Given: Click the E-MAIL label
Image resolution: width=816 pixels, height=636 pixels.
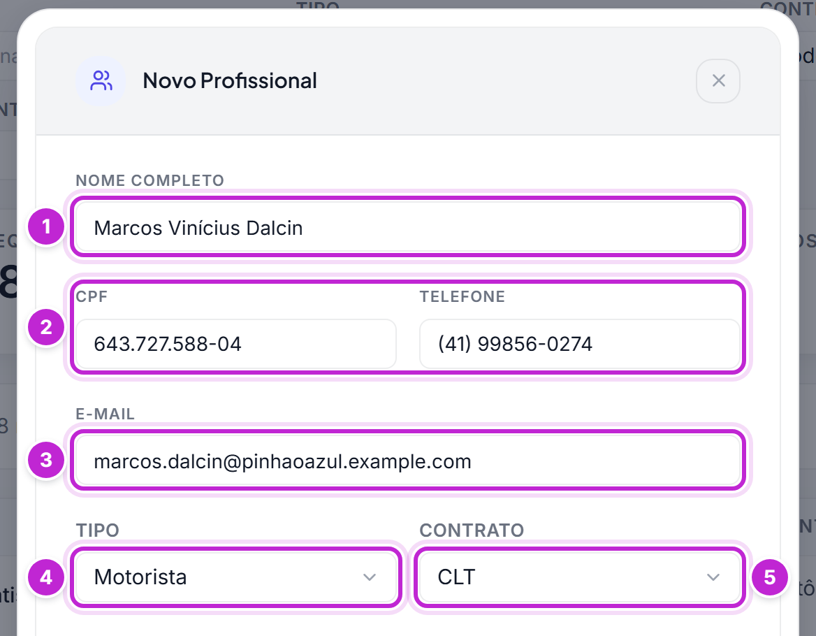Looking at the screenshot, I should [105, 414].
